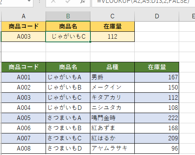Select cell A001
This screenshot has height=155, width=195.
pos(24,77)
